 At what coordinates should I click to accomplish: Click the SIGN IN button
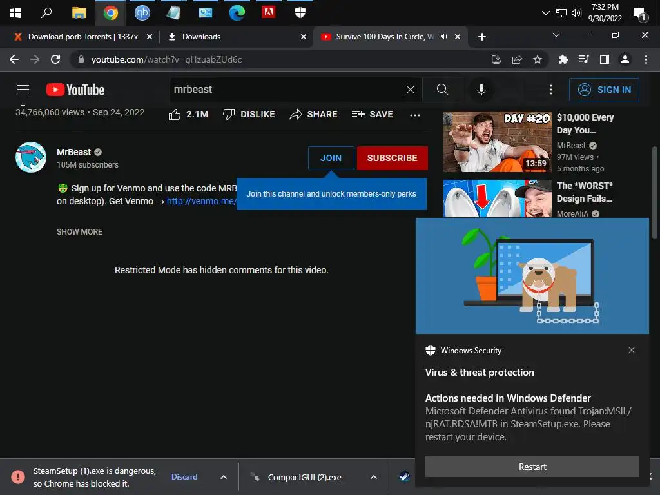pyautogui.click(x=604, y=89)
